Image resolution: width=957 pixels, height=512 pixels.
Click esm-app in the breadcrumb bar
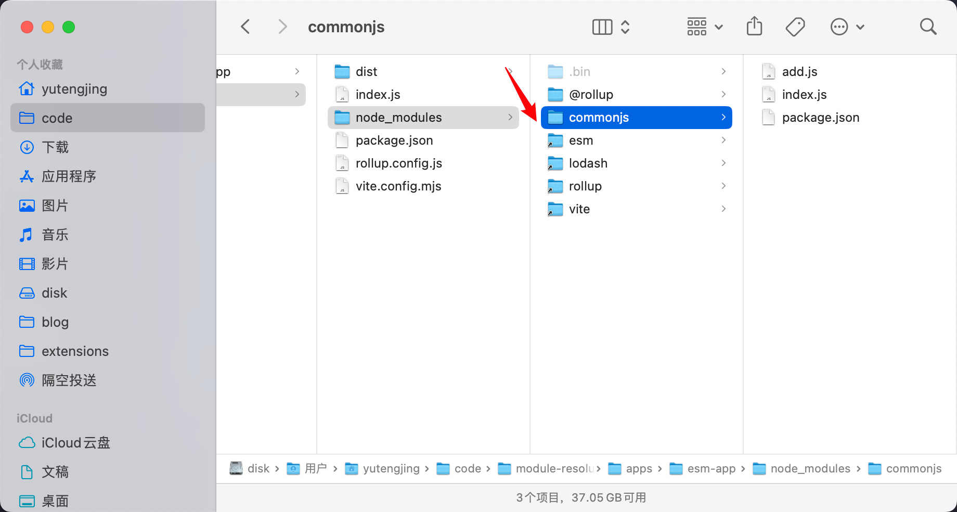[712, 468]
